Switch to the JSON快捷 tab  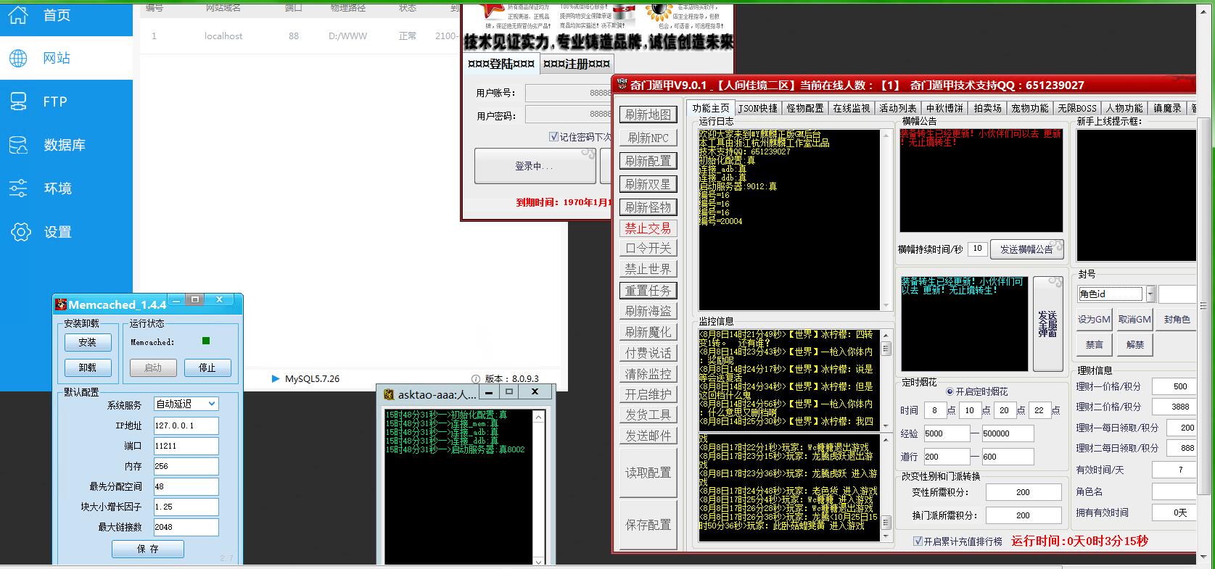tap(757, 108)
